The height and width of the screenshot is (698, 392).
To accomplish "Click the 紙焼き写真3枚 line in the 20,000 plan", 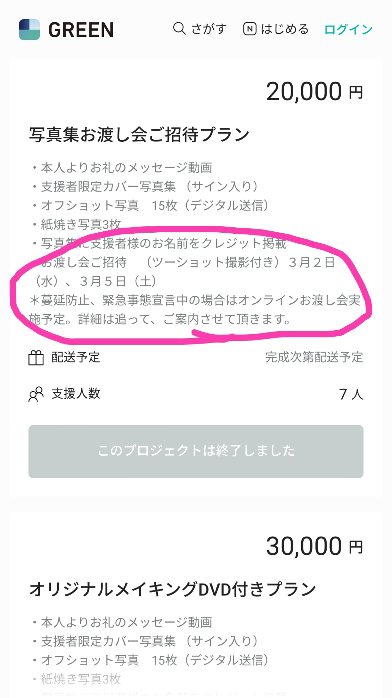I will tap(81, 224).
